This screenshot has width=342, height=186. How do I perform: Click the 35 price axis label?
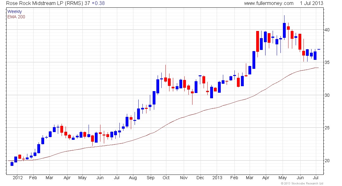point(327,62)
